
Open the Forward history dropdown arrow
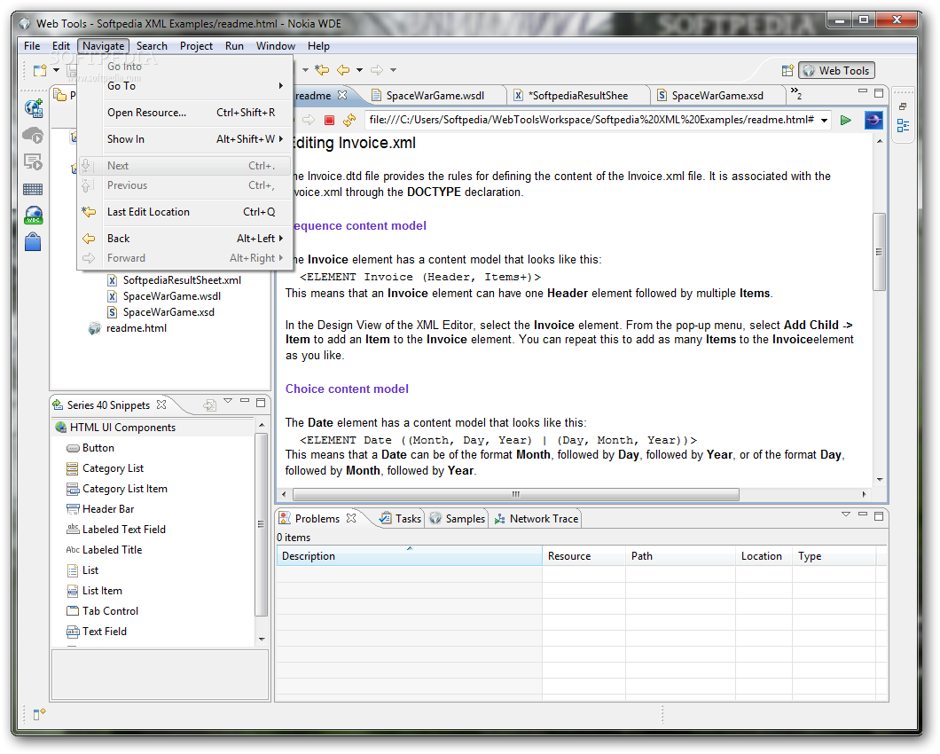point(393,70)
